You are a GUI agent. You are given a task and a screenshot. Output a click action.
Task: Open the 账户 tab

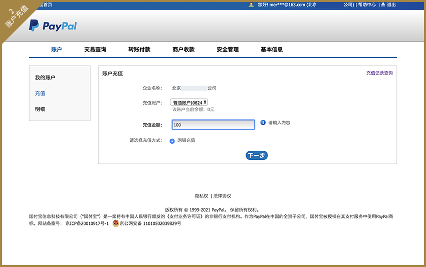[57, 49]
